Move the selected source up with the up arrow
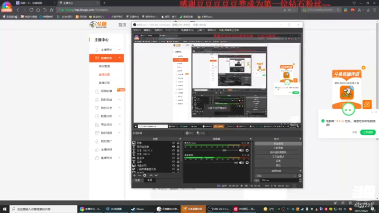Image resolution: width=379 pixels, height=213 pixels. 151,175
